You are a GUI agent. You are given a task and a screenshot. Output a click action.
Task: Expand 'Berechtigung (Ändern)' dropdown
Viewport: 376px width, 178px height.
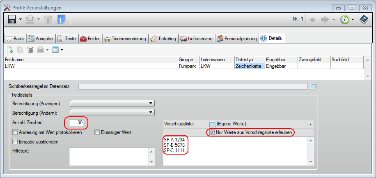(112, 112)
